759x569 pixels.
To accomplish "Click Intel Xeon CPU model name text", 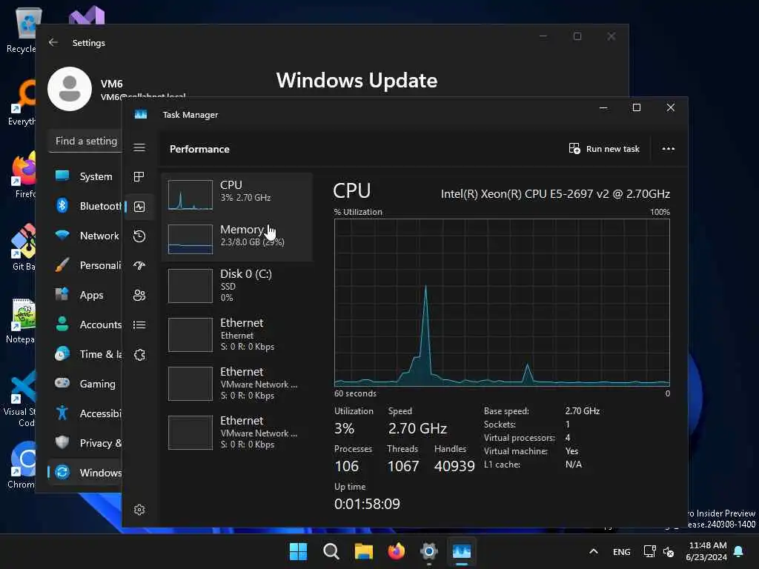I will pos(555,194).
